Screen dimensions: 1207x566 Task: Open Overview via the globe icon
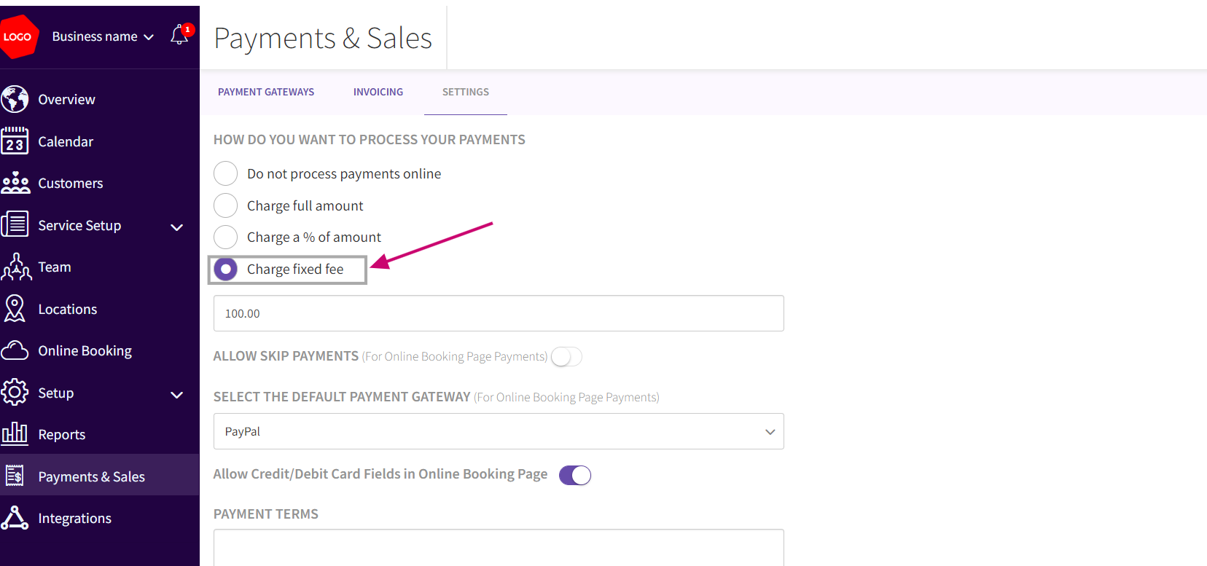coord(15,99)
